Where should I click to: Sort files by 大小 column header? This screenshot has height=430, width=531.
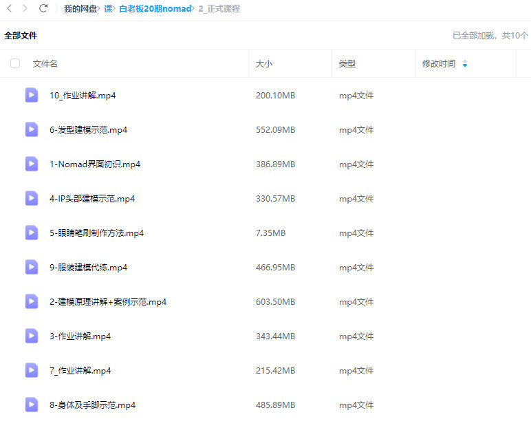point(264,64)
